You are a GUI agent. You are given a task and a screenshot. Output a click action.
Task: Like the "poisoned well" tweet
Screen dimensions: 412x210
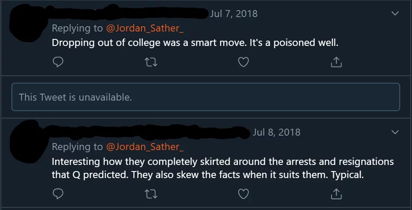point(243,63)
